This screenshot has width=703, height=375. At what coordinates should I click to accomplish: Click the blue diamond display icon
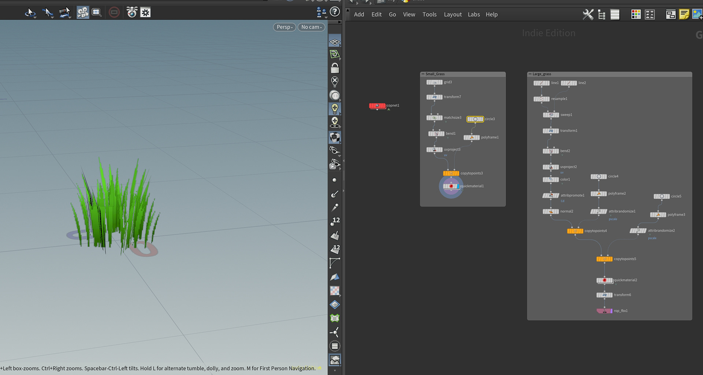(x=335, y=304)
